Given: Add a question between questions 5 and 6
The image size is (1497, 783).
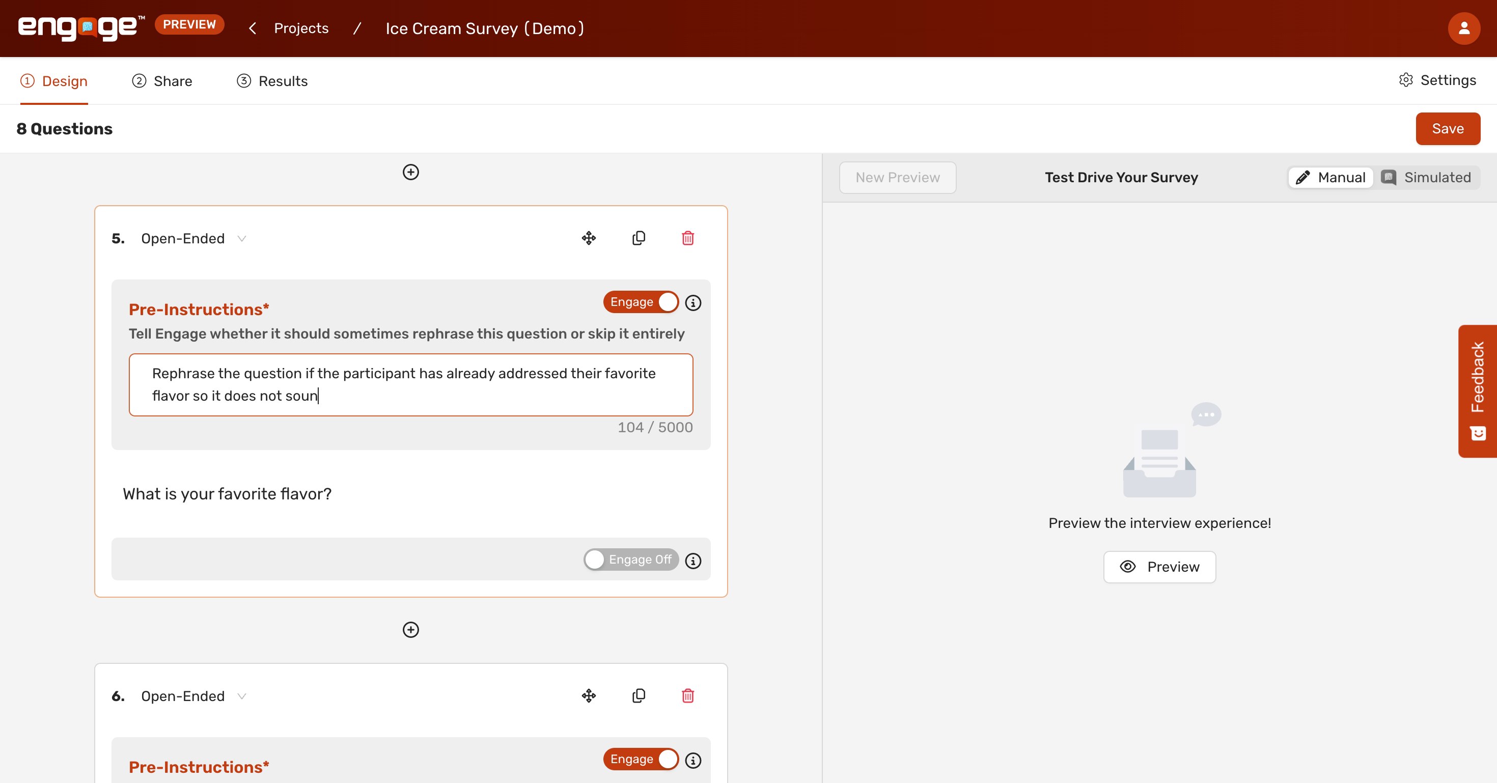Looking at the screenshot, I should tap(411, 630).
